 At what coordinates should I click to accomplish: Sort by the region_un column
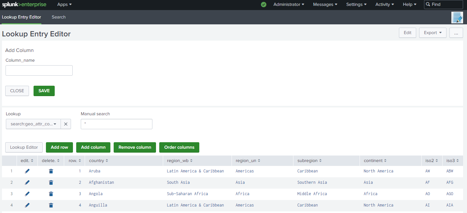click(x=248, y=161)
